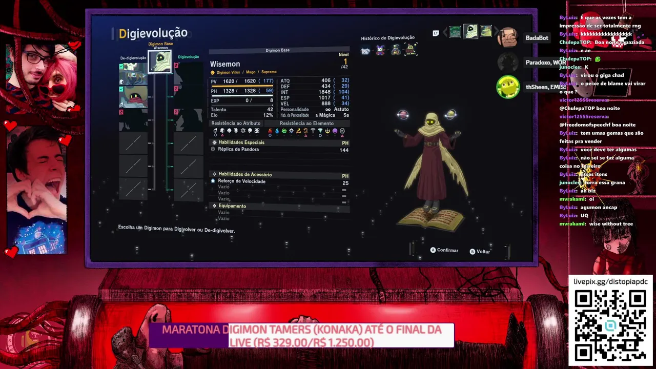
Task: Click the livepix.gg/distopiapdc link text
Action: [610, 282]
